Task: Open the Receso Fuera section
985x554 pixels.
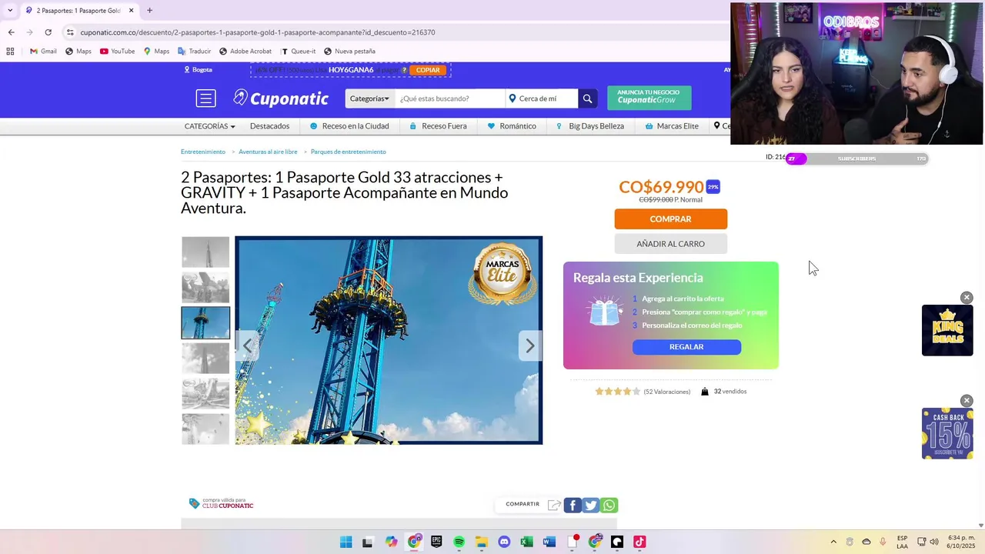Action: click(438, 126)
